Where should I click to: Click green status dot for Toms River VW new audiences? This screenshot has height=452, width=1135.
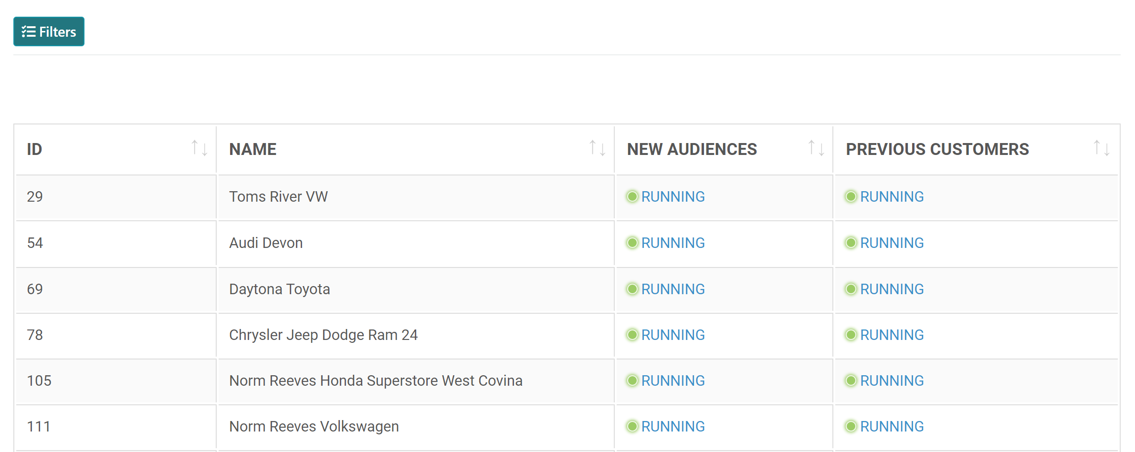pyautogui.click(x=632, y=196)
